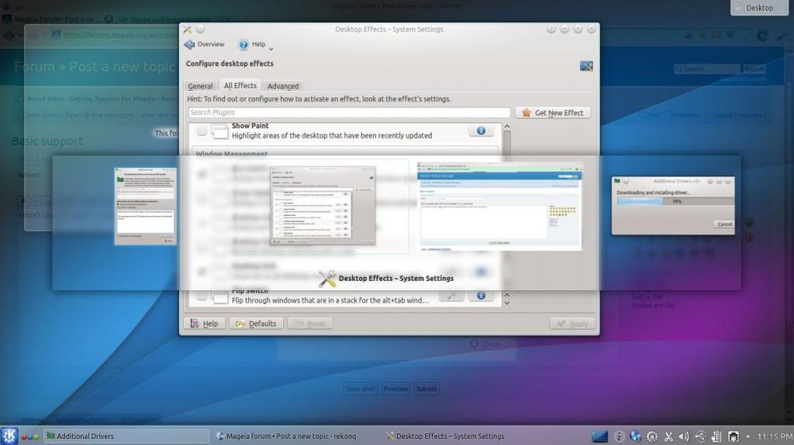The width and height of the screenshot is (794, 445).
Task: Enable the Flip Switch effect checkbox
Action: 202,296
